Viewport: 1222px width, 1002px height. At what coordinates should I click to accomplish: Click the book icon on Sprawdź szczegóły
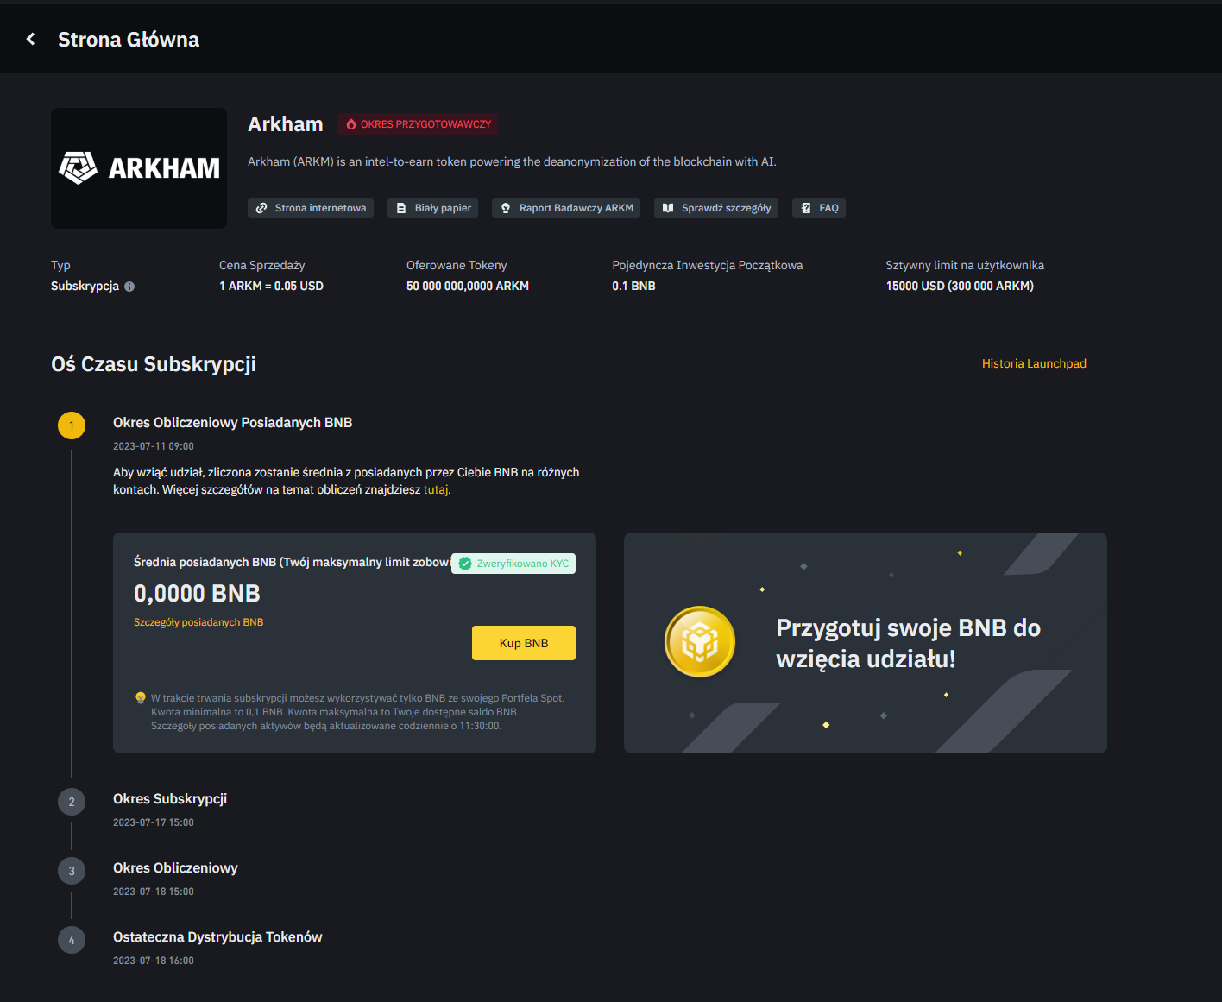[x=668, y=208]
